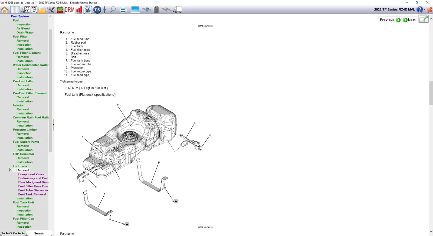Click the green frog icon

pos(60,10)
